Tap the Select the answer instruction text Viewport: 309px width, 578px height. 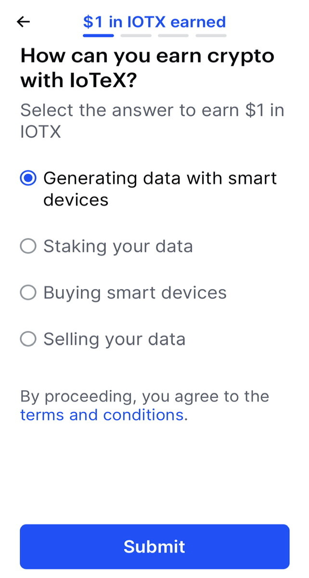tap(152, 120)
